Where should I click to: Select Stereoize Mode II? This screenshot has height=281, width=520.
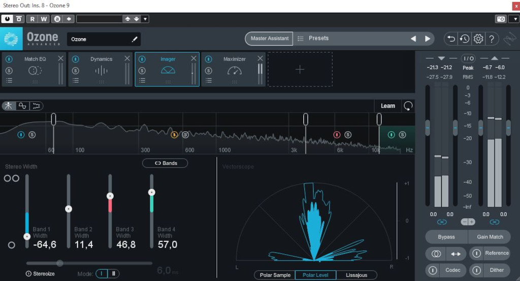click(113, 274)
